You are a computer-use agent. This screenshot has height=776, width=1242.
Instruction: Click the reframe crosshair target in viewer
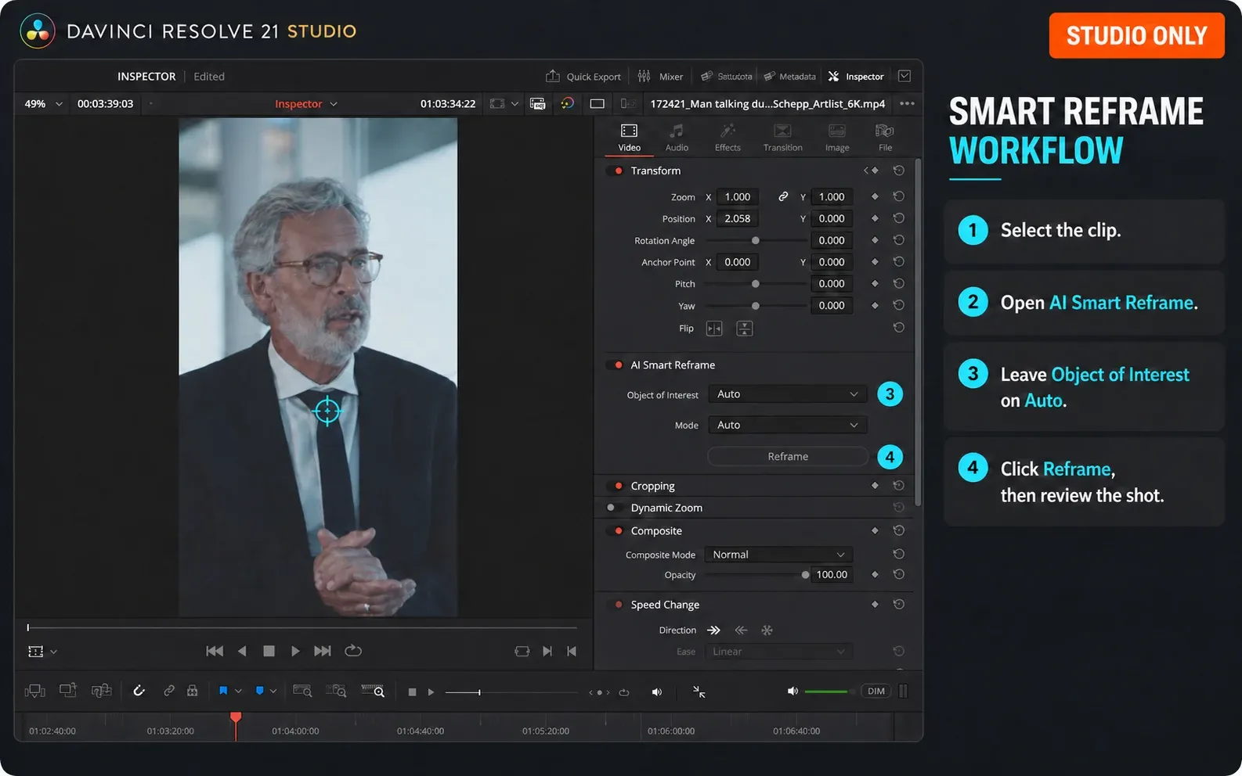[327, 410]
